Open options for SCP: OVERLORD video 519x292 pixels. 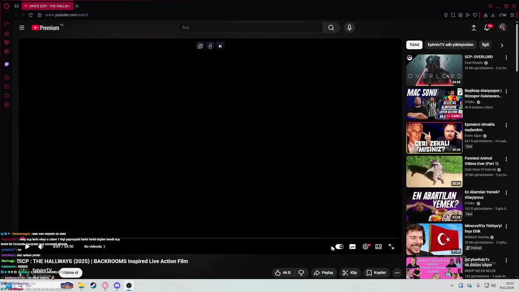click(506, 58)
